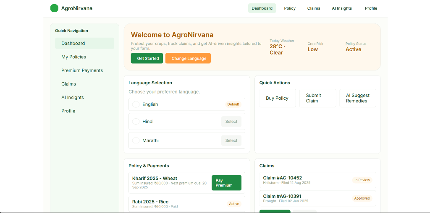The width and height of the screenshot is (430, 213).
Task: Click the Active badge on Rabi policy
Action: coord(234,204)
